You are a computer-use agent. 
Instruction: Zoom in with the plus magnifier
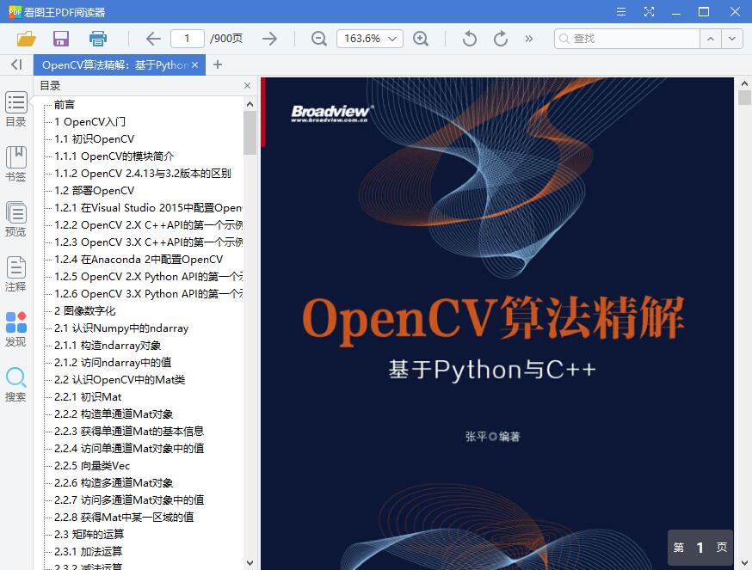[421, 39]
